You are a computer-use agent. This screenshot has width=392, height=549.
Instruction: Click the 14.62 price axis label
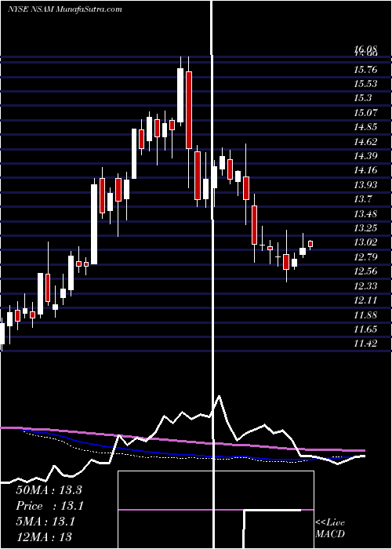pos(366,142)
